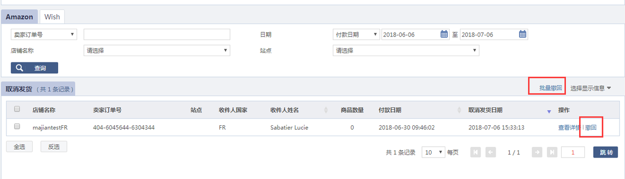Go to last page pagination icon

pyautogui.click(x=552, y=152)
